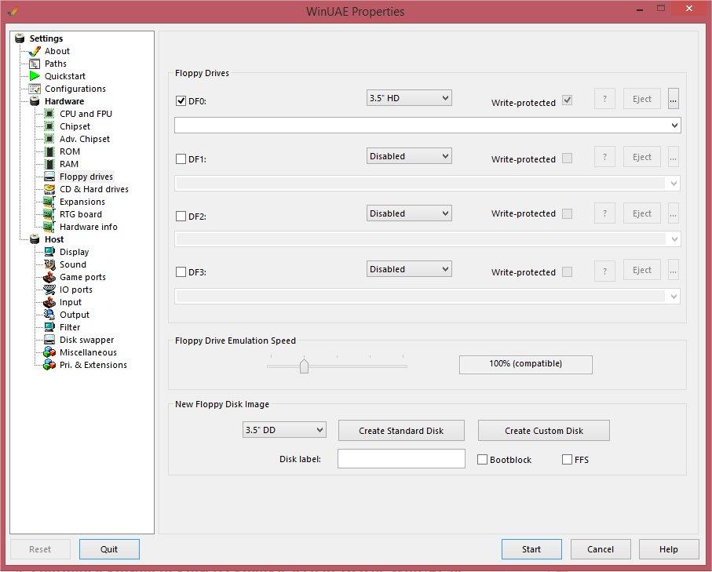Select the Quickstart tree entry label
This screenshot has width=712, height=572.
[x=65, y=76]
